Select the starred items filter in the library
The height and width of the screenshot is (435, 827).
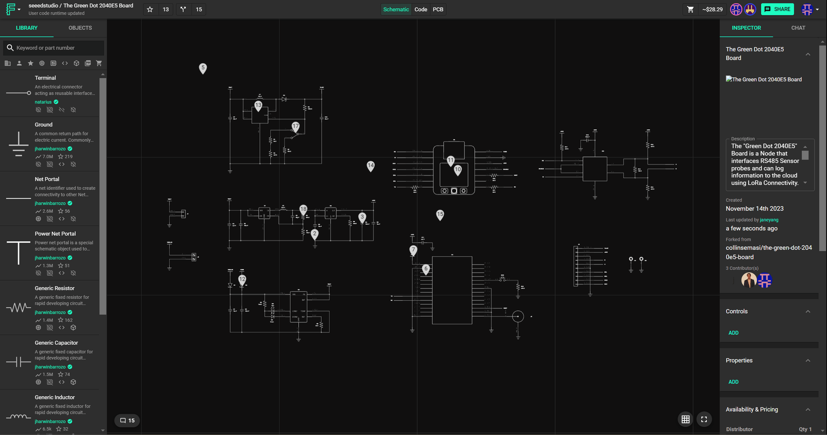coord(31,63)
